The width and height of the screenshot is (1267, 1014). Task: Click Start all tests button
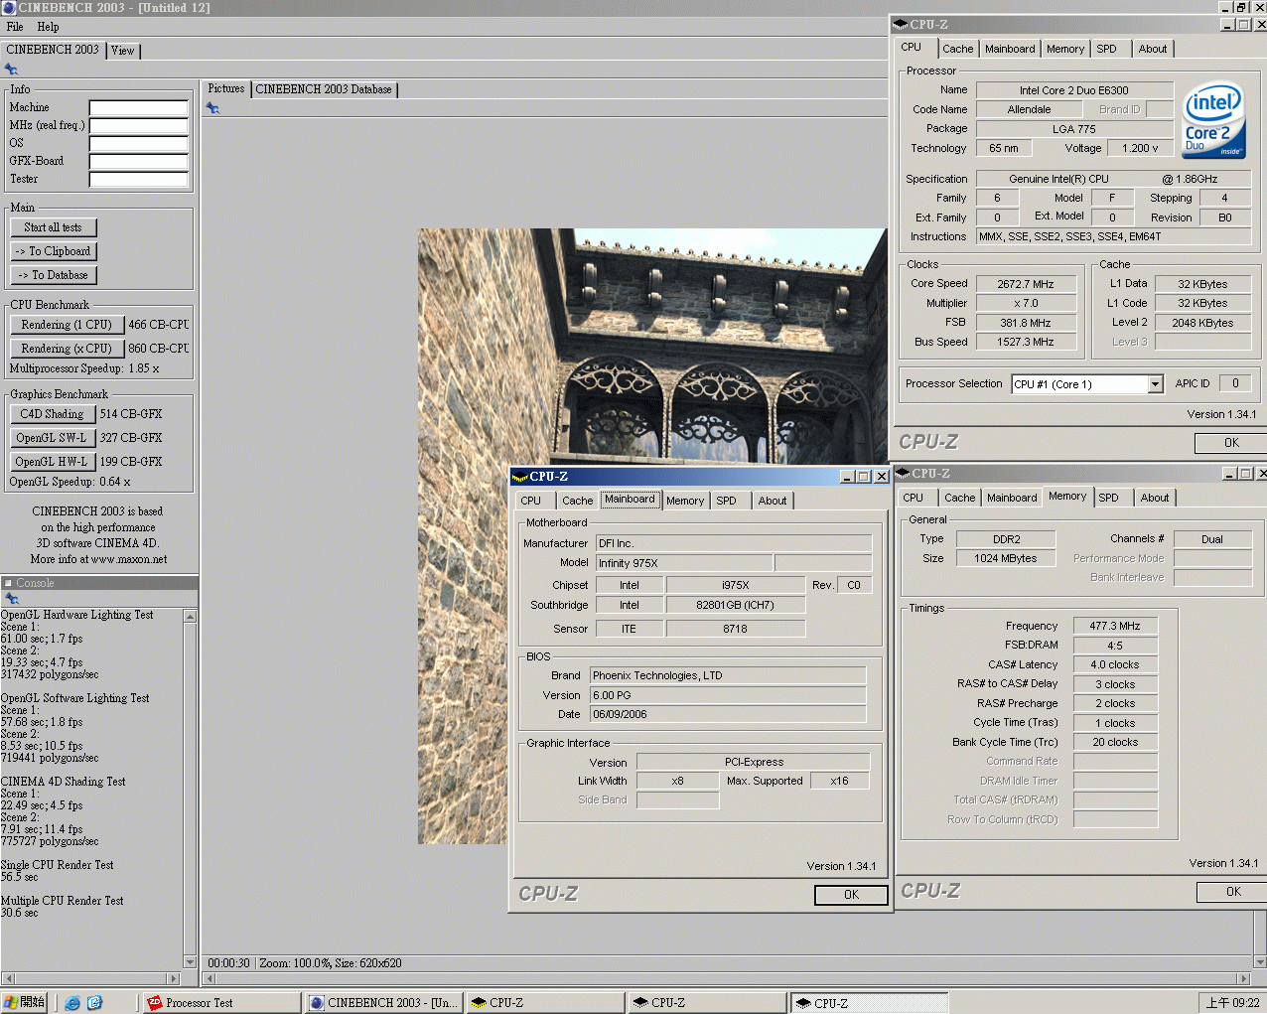[x=54, y=227]
